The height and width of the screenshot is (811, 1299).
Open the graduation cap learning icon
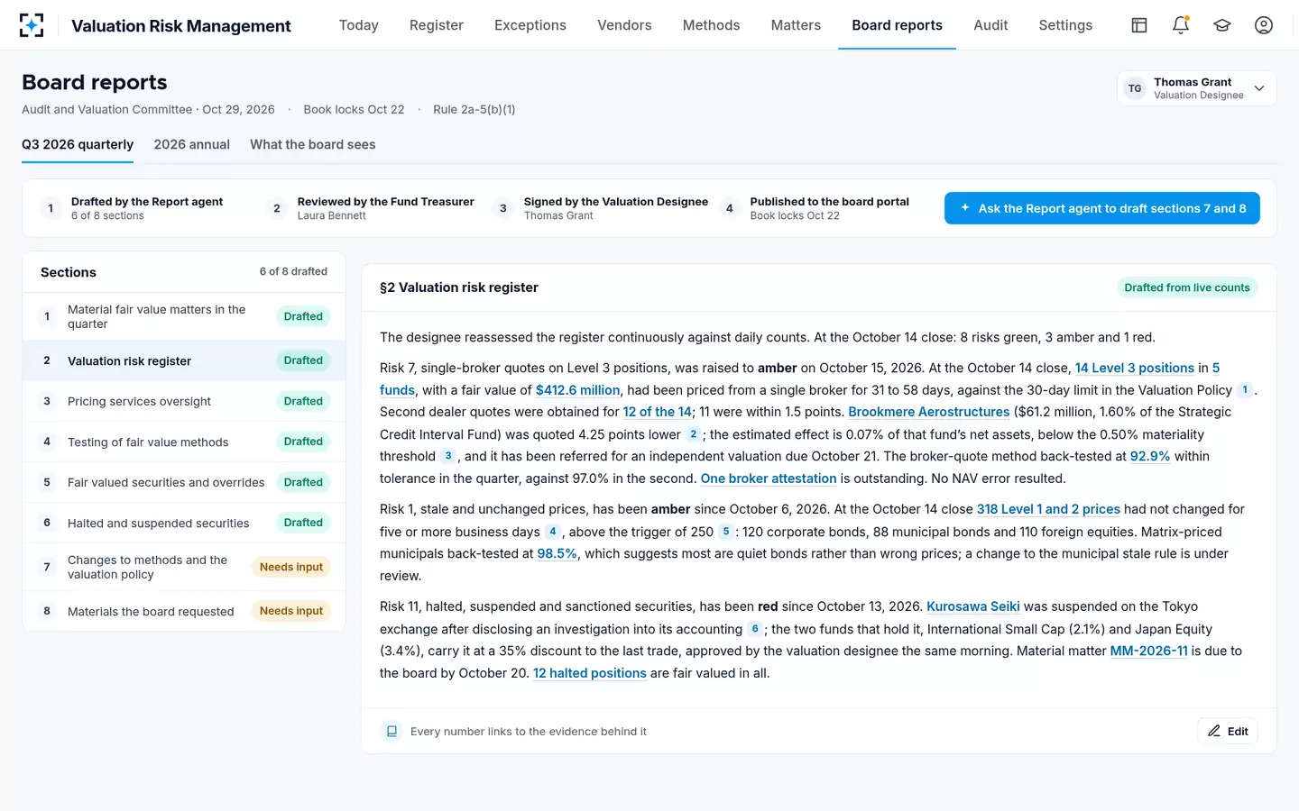1222,25
